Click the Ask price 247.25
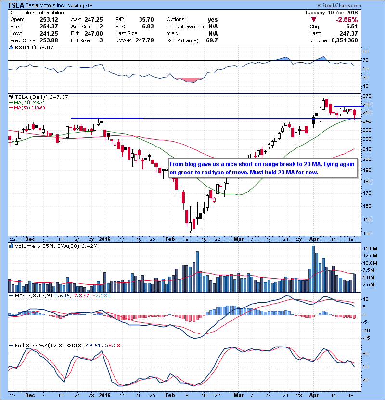 click(x=93, y=20)
